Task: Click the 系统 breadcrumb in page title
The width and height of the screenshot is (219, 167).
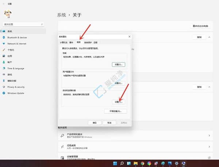Action: (61, 15)
